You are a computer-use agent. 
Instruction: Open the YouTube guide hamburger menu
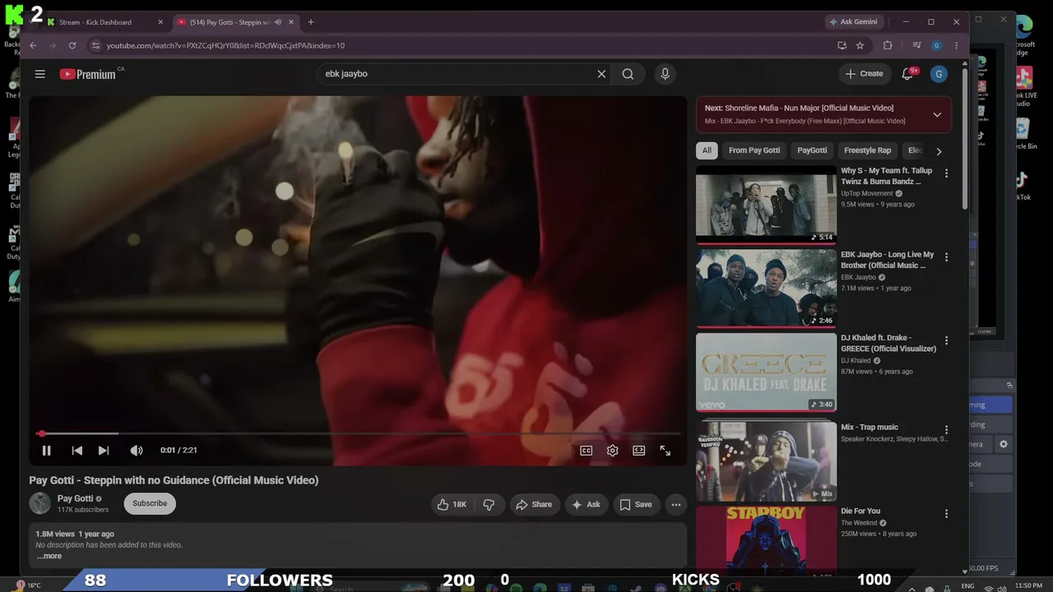[39, 74]
